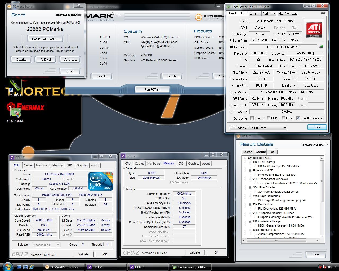This screenshot has width=339, height=271.
Task: Click the BIOS save chip icon in GPU-Z
Action: pyautogui.click(x=321, y=47)
